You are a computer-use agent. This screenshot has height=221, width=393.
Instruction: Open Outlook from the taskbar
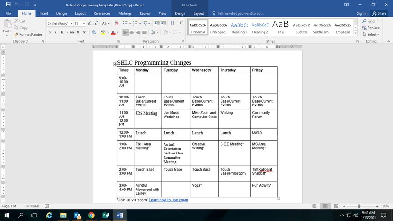tap(78, 215)
